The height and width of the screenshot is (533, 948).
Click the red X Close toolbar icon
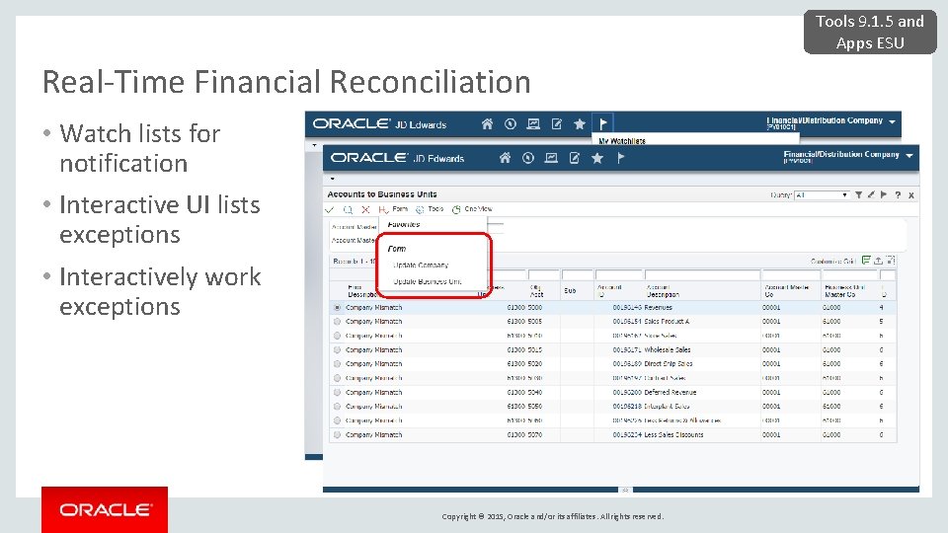click(x=365, y=209)
